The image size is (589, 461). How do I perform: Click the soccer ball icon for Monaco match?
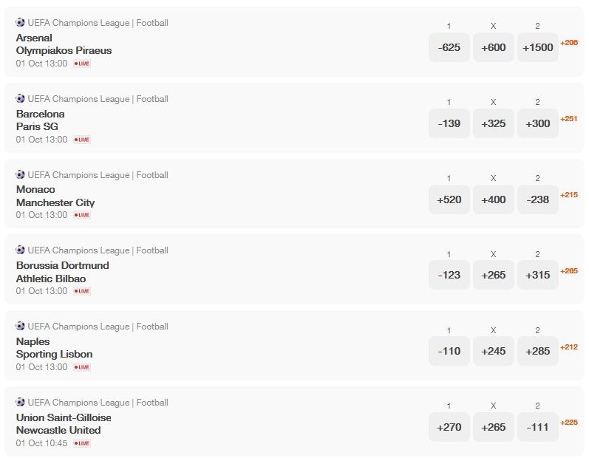20,174
